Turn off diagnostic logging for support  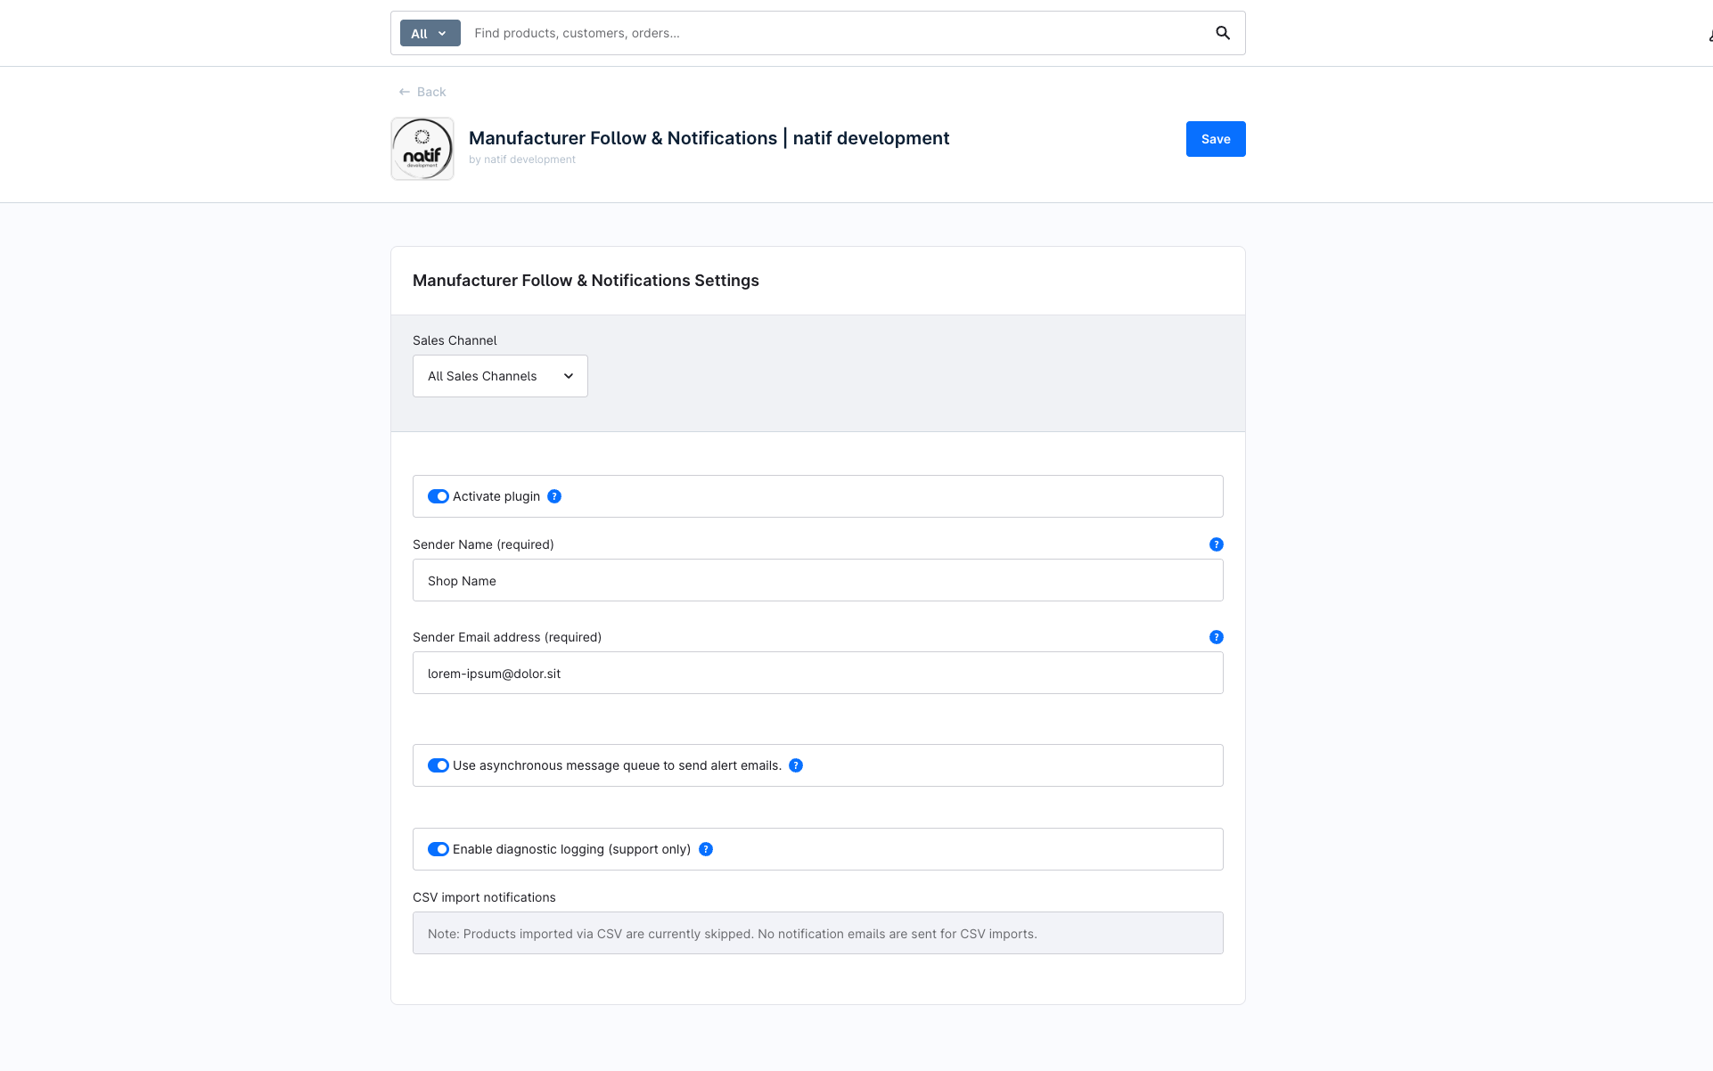tap(438, 849)
